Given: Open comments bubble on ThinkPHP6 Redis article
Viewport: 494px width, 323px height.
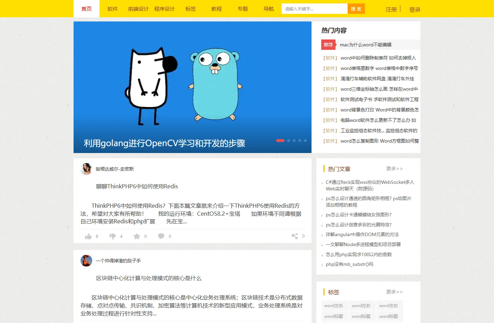Looking at the screenshot, I should 161,236.
